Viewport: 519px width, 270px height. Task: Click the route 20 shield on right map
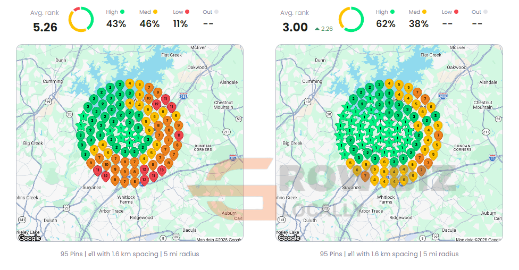(x=329, y=114)
